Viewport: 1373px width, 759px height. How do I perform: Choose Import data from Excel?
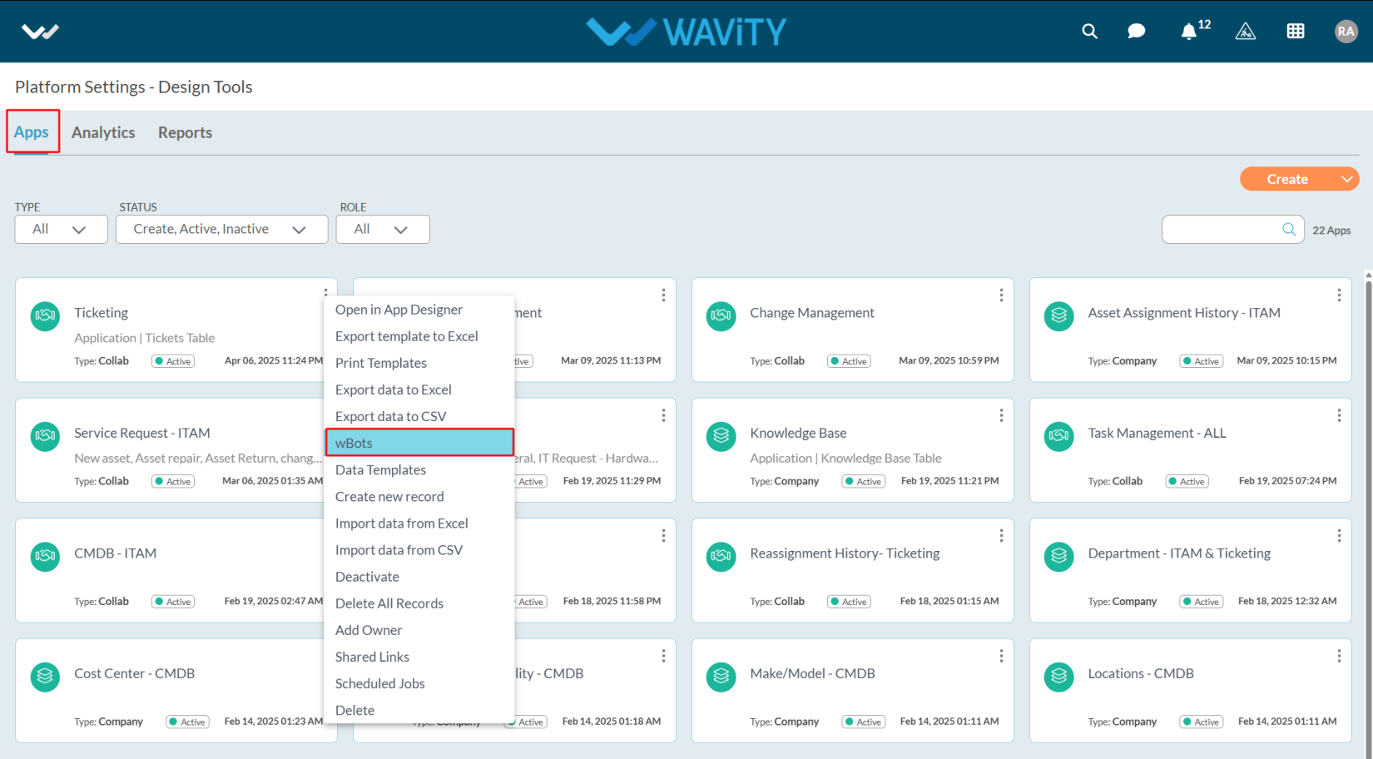point(419,523)
